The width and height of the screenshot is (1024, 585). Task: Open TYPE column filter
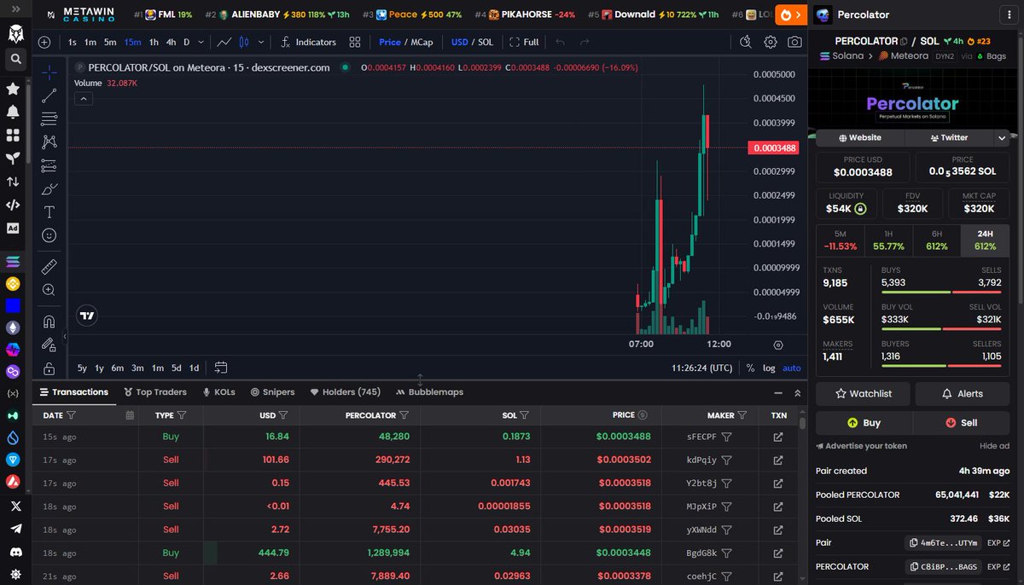[x=182, y=415]
